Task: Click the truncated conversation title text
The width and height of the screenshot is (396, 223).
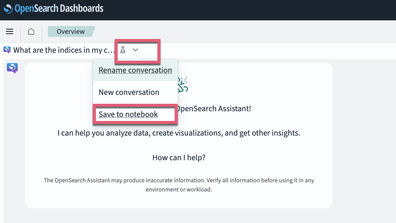Action: (64, 50)
